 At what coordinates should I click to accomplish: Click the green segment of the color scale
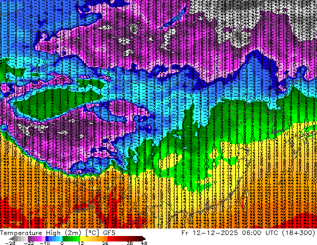pos(71,238)
